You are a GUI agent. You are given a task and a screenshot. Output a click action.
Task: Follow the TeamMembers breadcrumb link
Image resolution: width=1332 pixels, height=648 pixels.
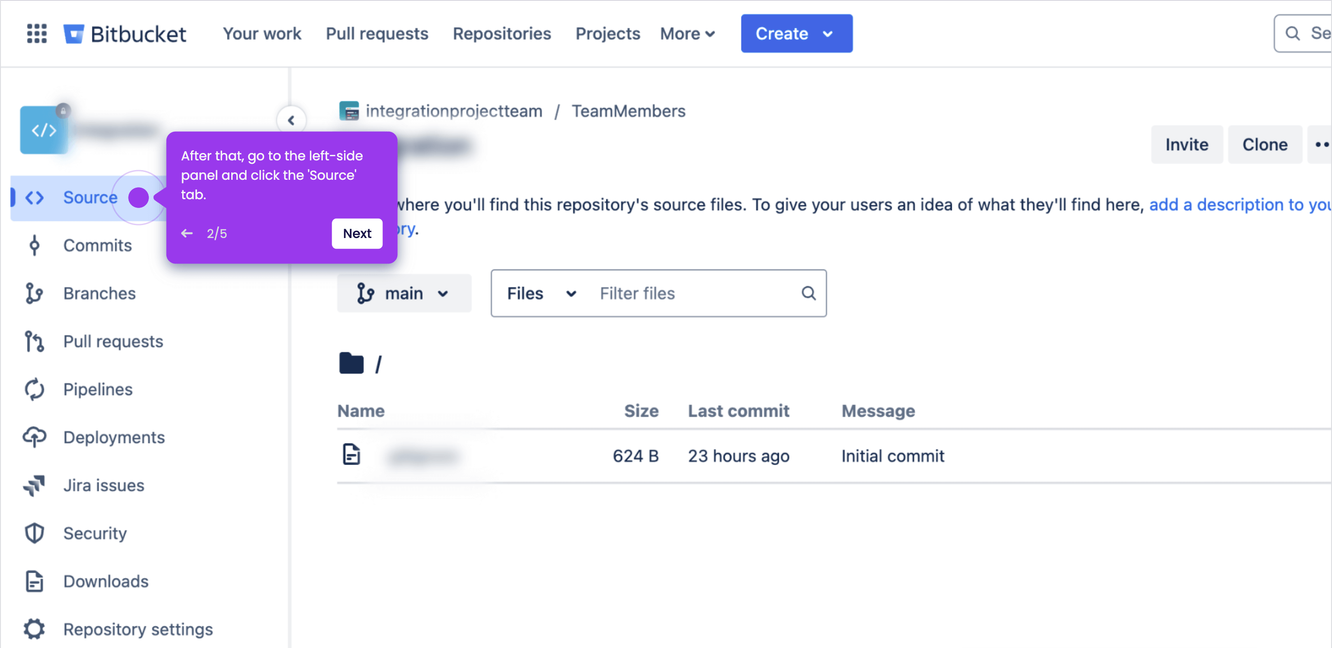(x=628, y=111)
